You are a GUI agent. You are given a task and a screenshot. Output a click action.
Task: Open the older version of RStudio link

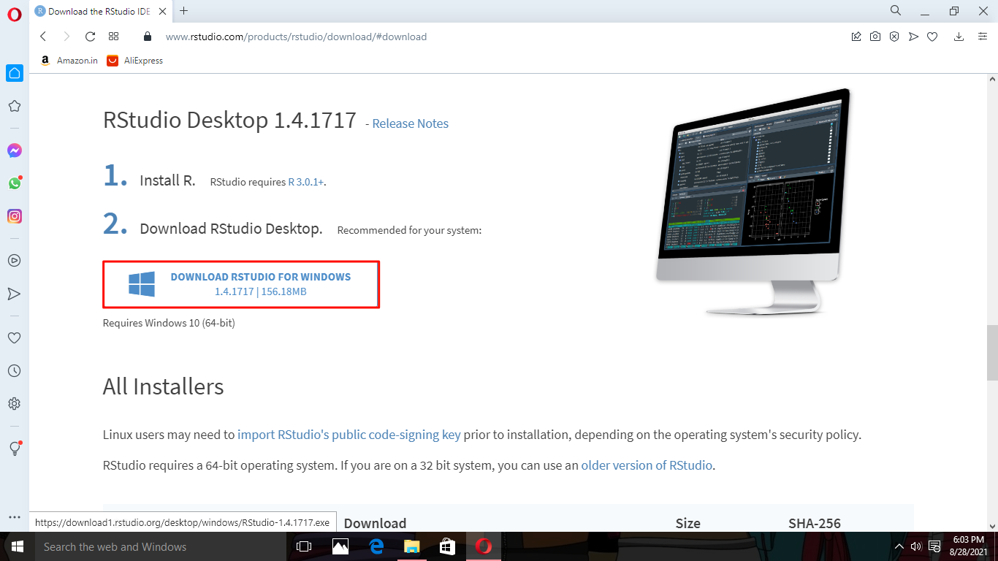(647, 465)
